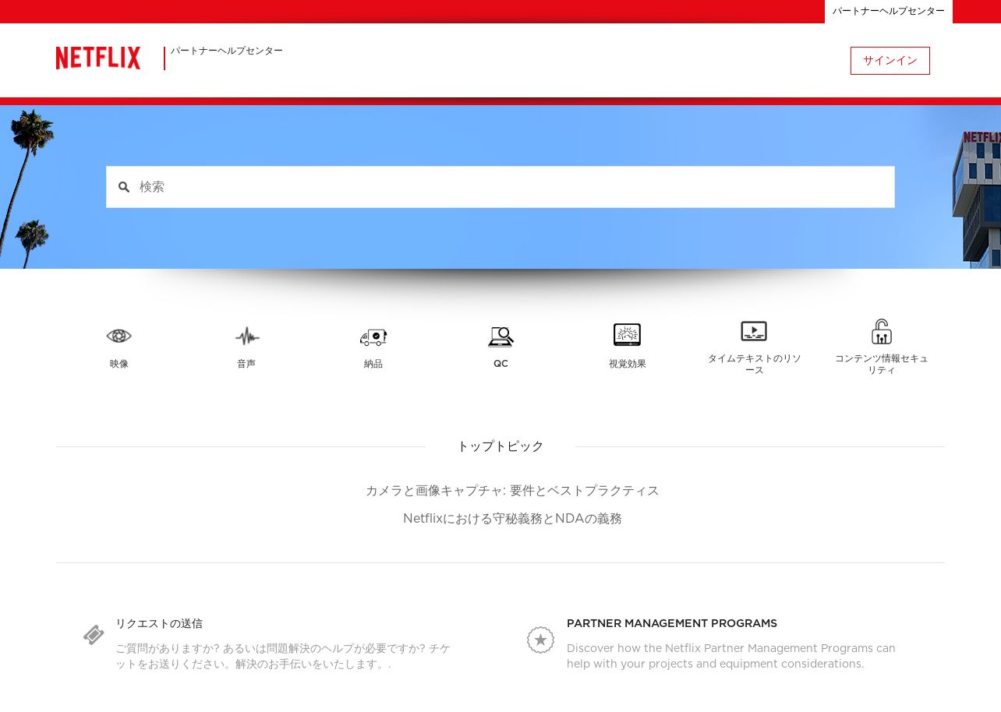Click the 視覚効果 category label

[628, 364]
